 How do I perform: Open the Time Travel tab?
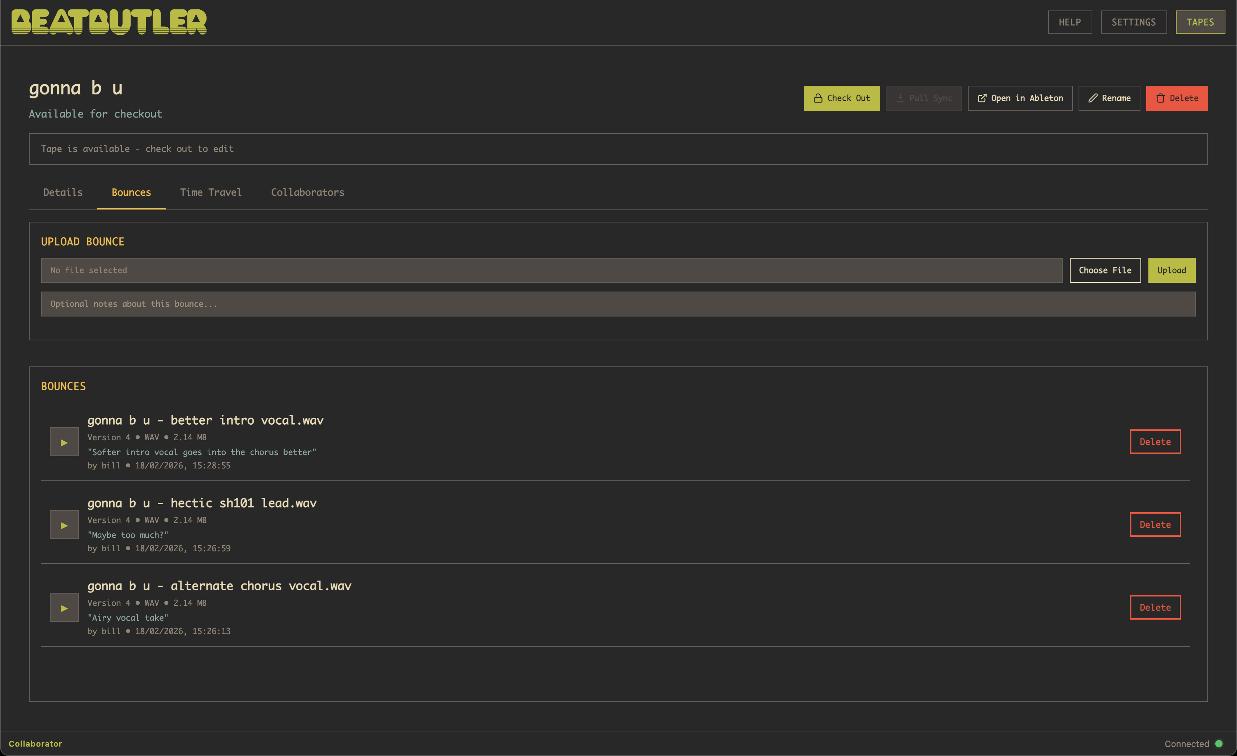click(x=211, y=192)
